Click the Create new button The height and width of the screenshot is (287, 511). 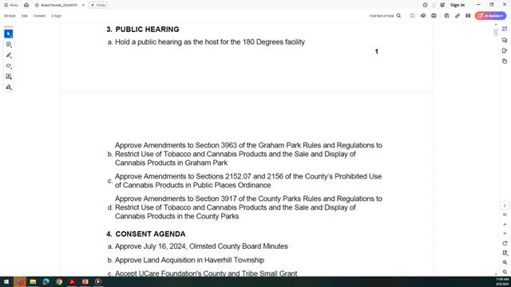click(x=98, y=6)
